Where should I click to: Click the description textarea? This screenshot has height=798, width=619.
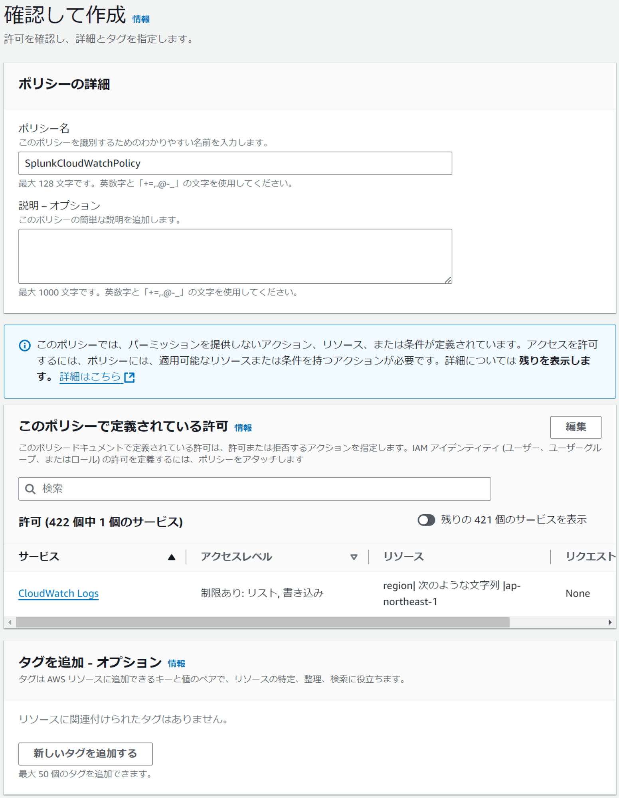point(235,256)
